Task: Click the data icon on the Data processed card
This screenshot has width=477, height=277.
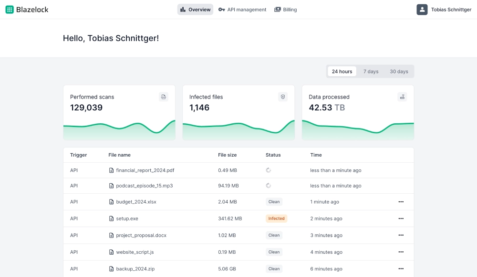Action: (x=402, y=97)
